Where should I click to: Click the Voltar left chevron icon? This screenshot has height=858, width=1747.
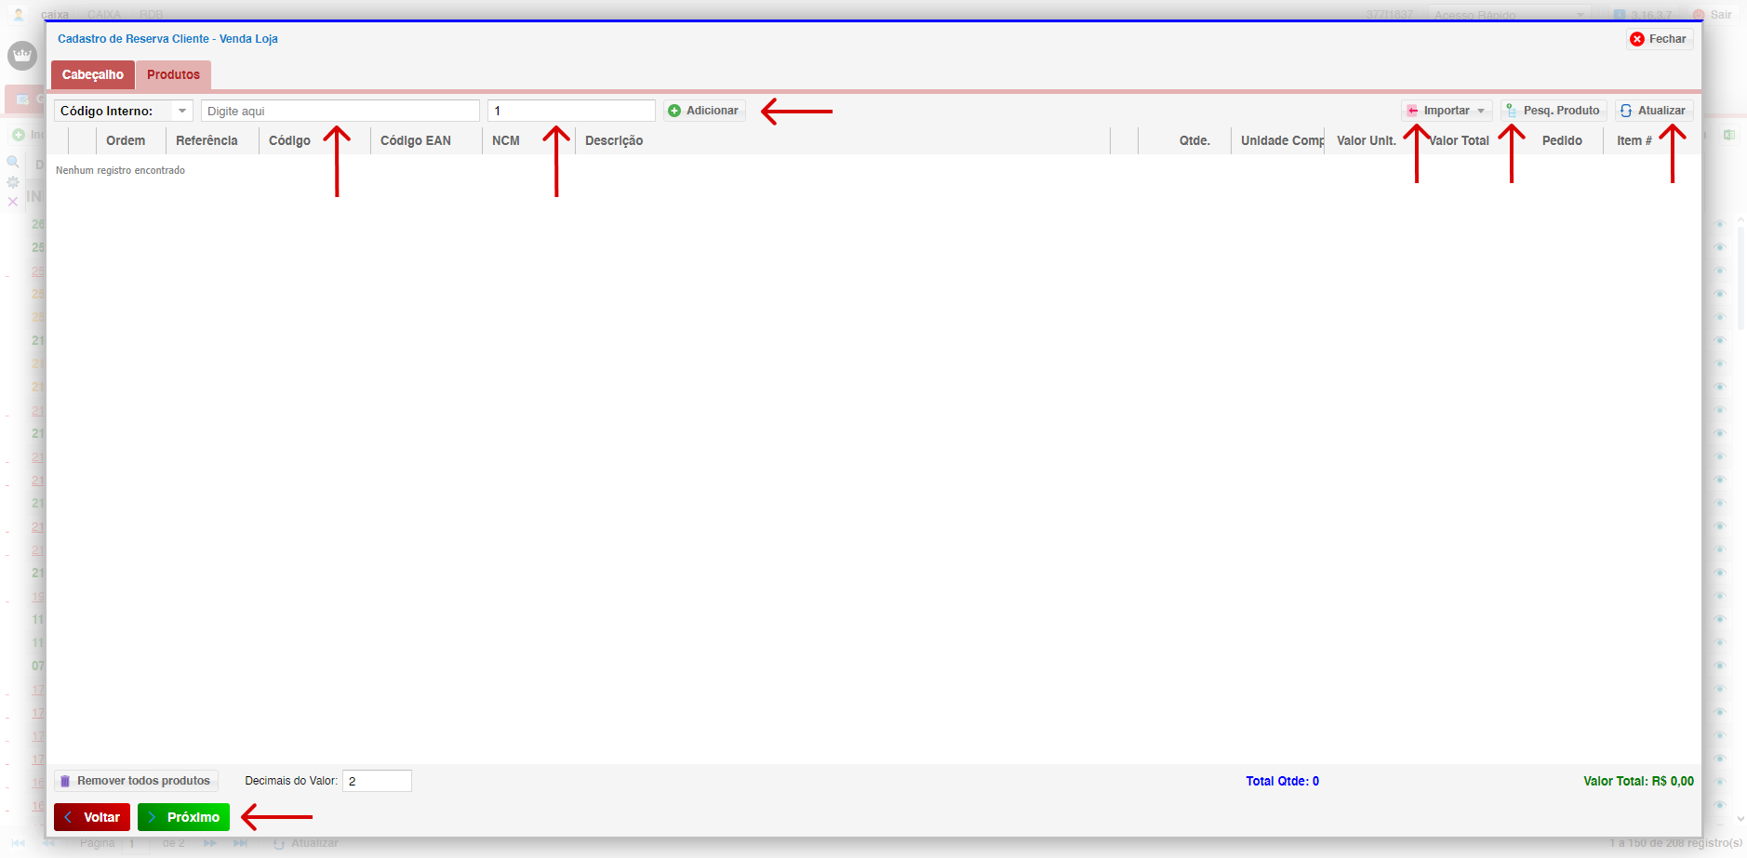point(69,817)
